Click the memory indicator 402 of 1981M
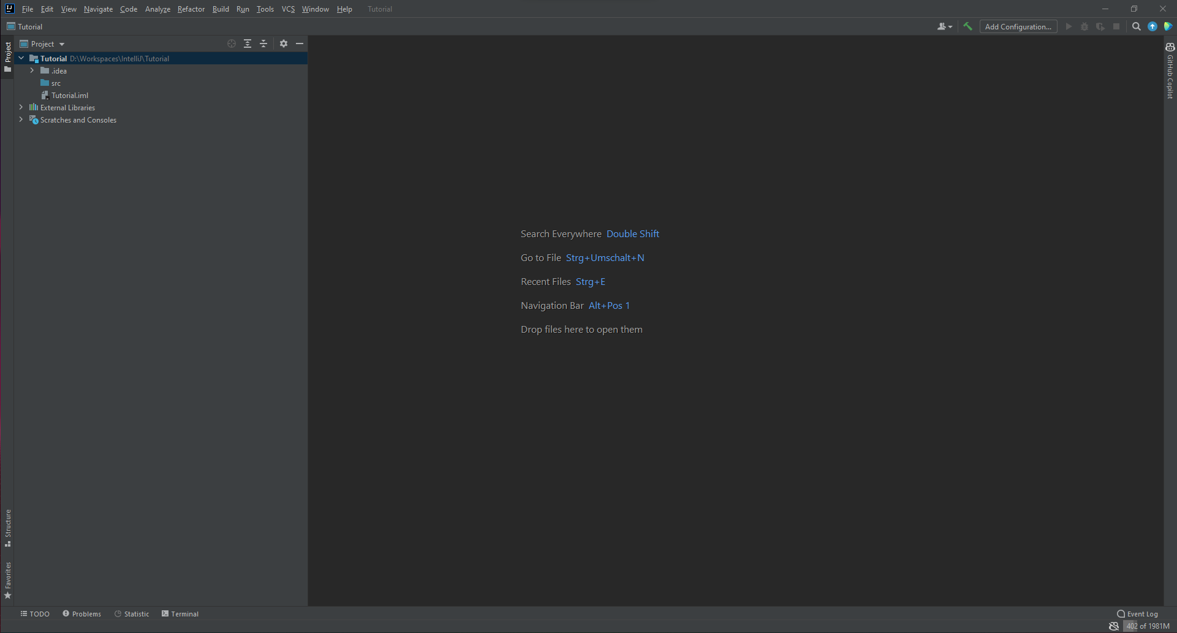The width and height of the screenshot is (1177, 633). pyautogui.click(x=1147, y=626)
